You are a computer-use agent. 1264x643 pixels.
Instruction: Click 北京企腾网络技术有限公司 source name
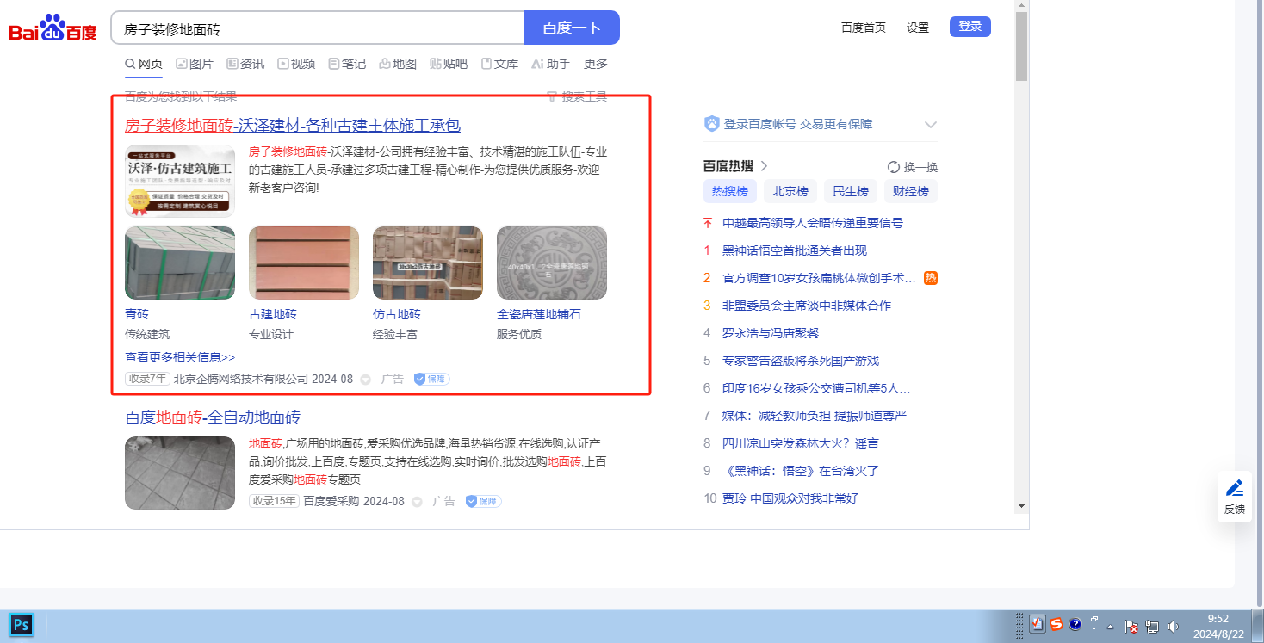241,379
